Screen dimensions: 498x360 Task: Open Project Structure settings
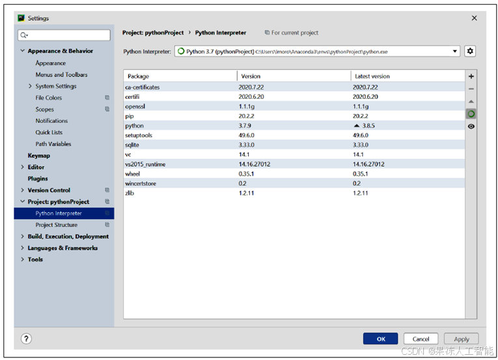(56, 225)
